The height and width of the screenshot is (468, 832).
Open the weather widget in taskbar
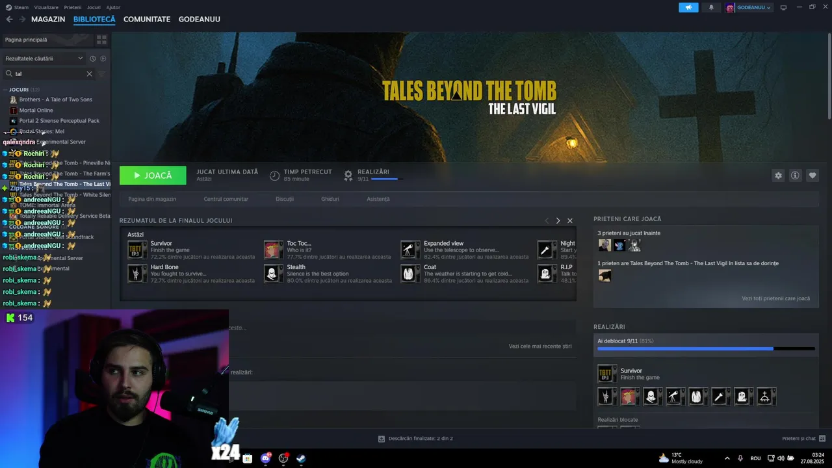click(680, 458)
